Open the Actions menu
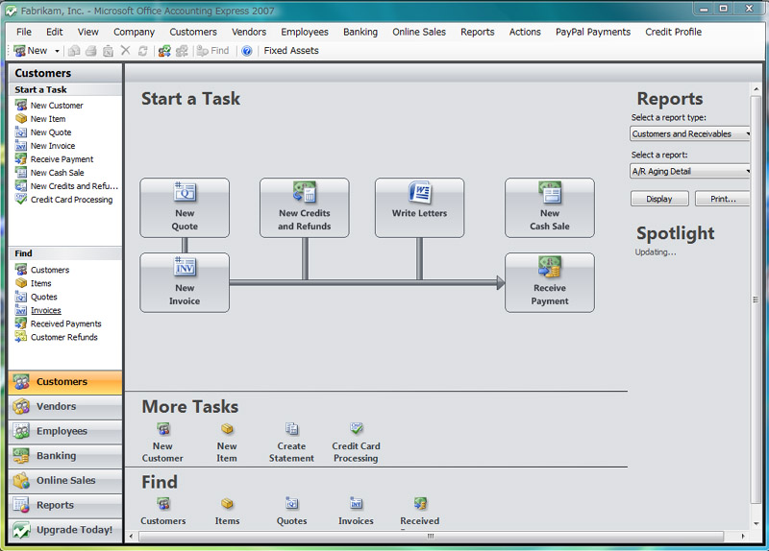This screenshot has height=551, width=769. (x=525, y=32)
